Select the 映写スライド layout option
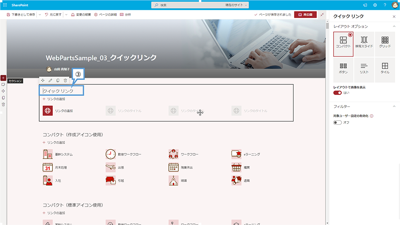The width and height of the screenshot is (400, 225). pos(364,44)
